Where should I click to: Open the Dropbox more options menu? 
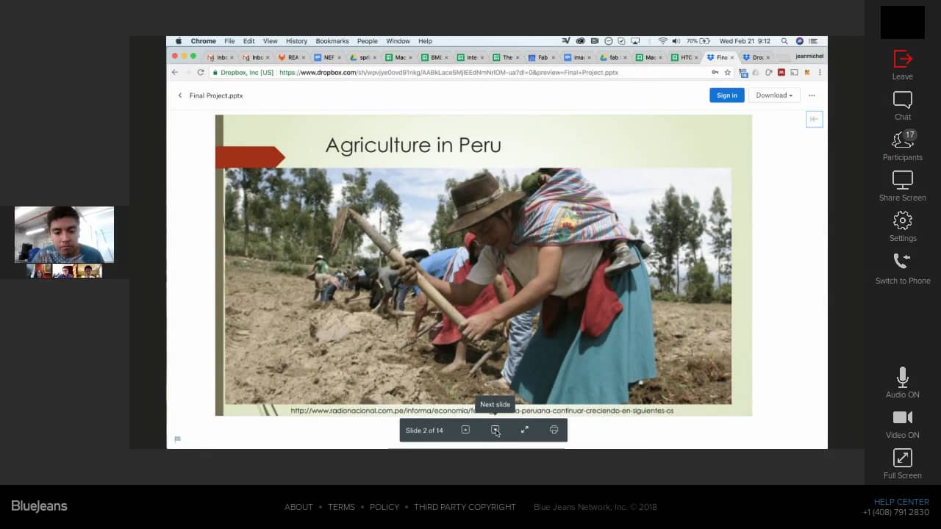tap(812, 96)
